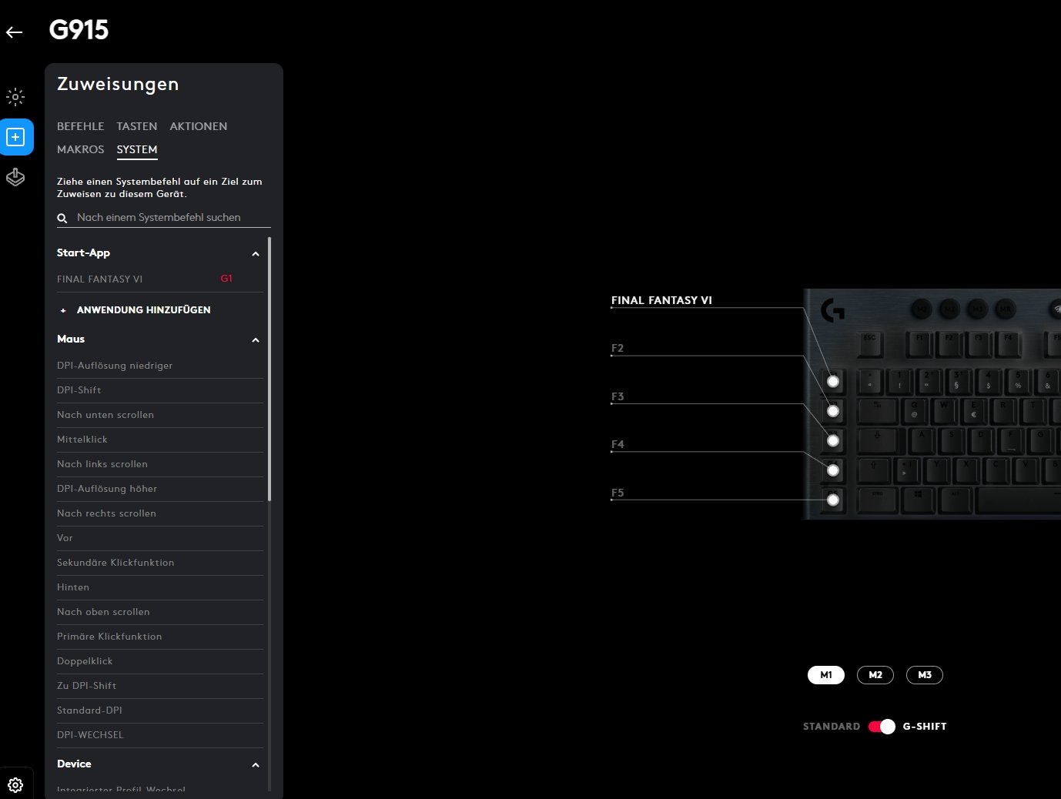
Task: Select the M2 mode button
Action: (875, 675)
